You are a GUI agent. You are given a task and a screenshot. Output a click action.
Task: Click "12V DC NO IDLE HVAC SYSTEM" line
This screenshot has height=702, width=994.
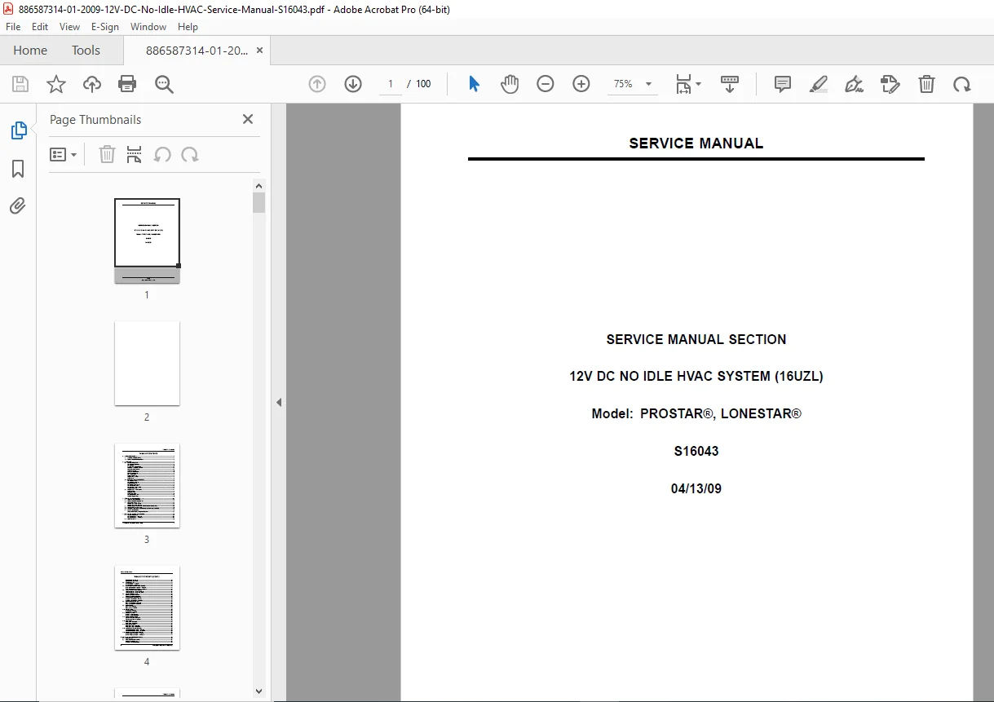696,377
